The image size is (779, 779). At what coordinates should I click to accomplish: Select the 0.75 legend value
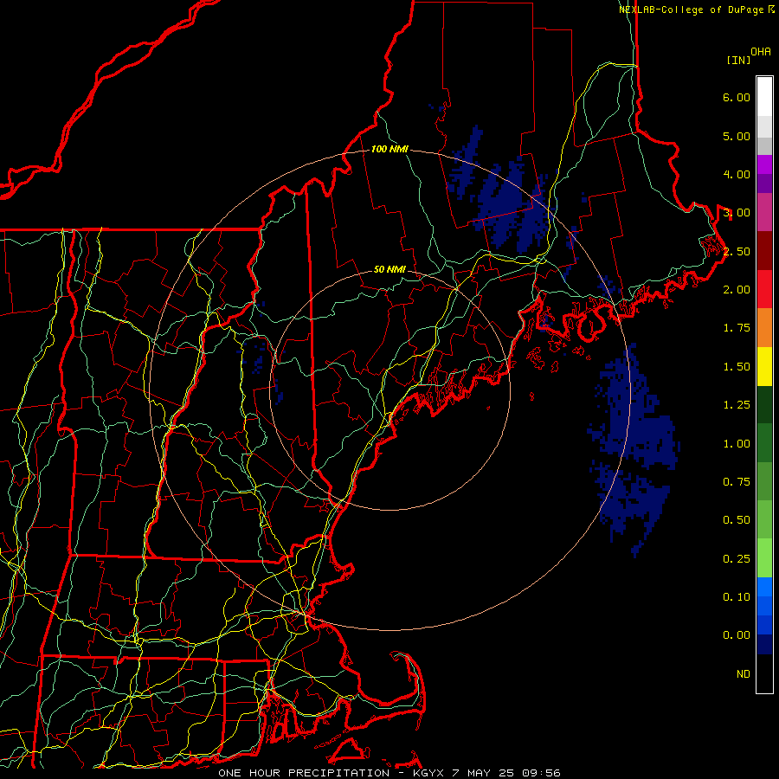click(x=737, y=482)
